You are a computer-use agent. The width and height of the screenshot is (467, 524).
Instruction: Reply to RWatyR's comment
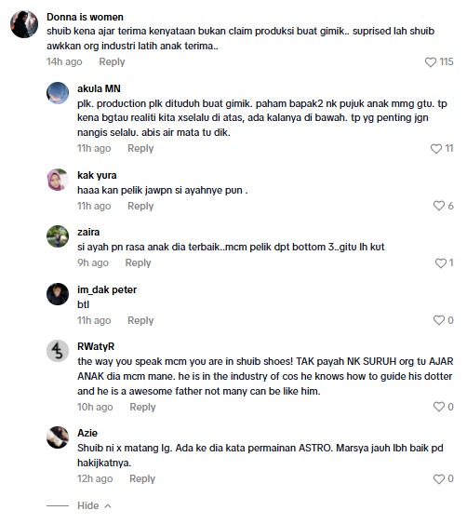(x=142, y=407)
